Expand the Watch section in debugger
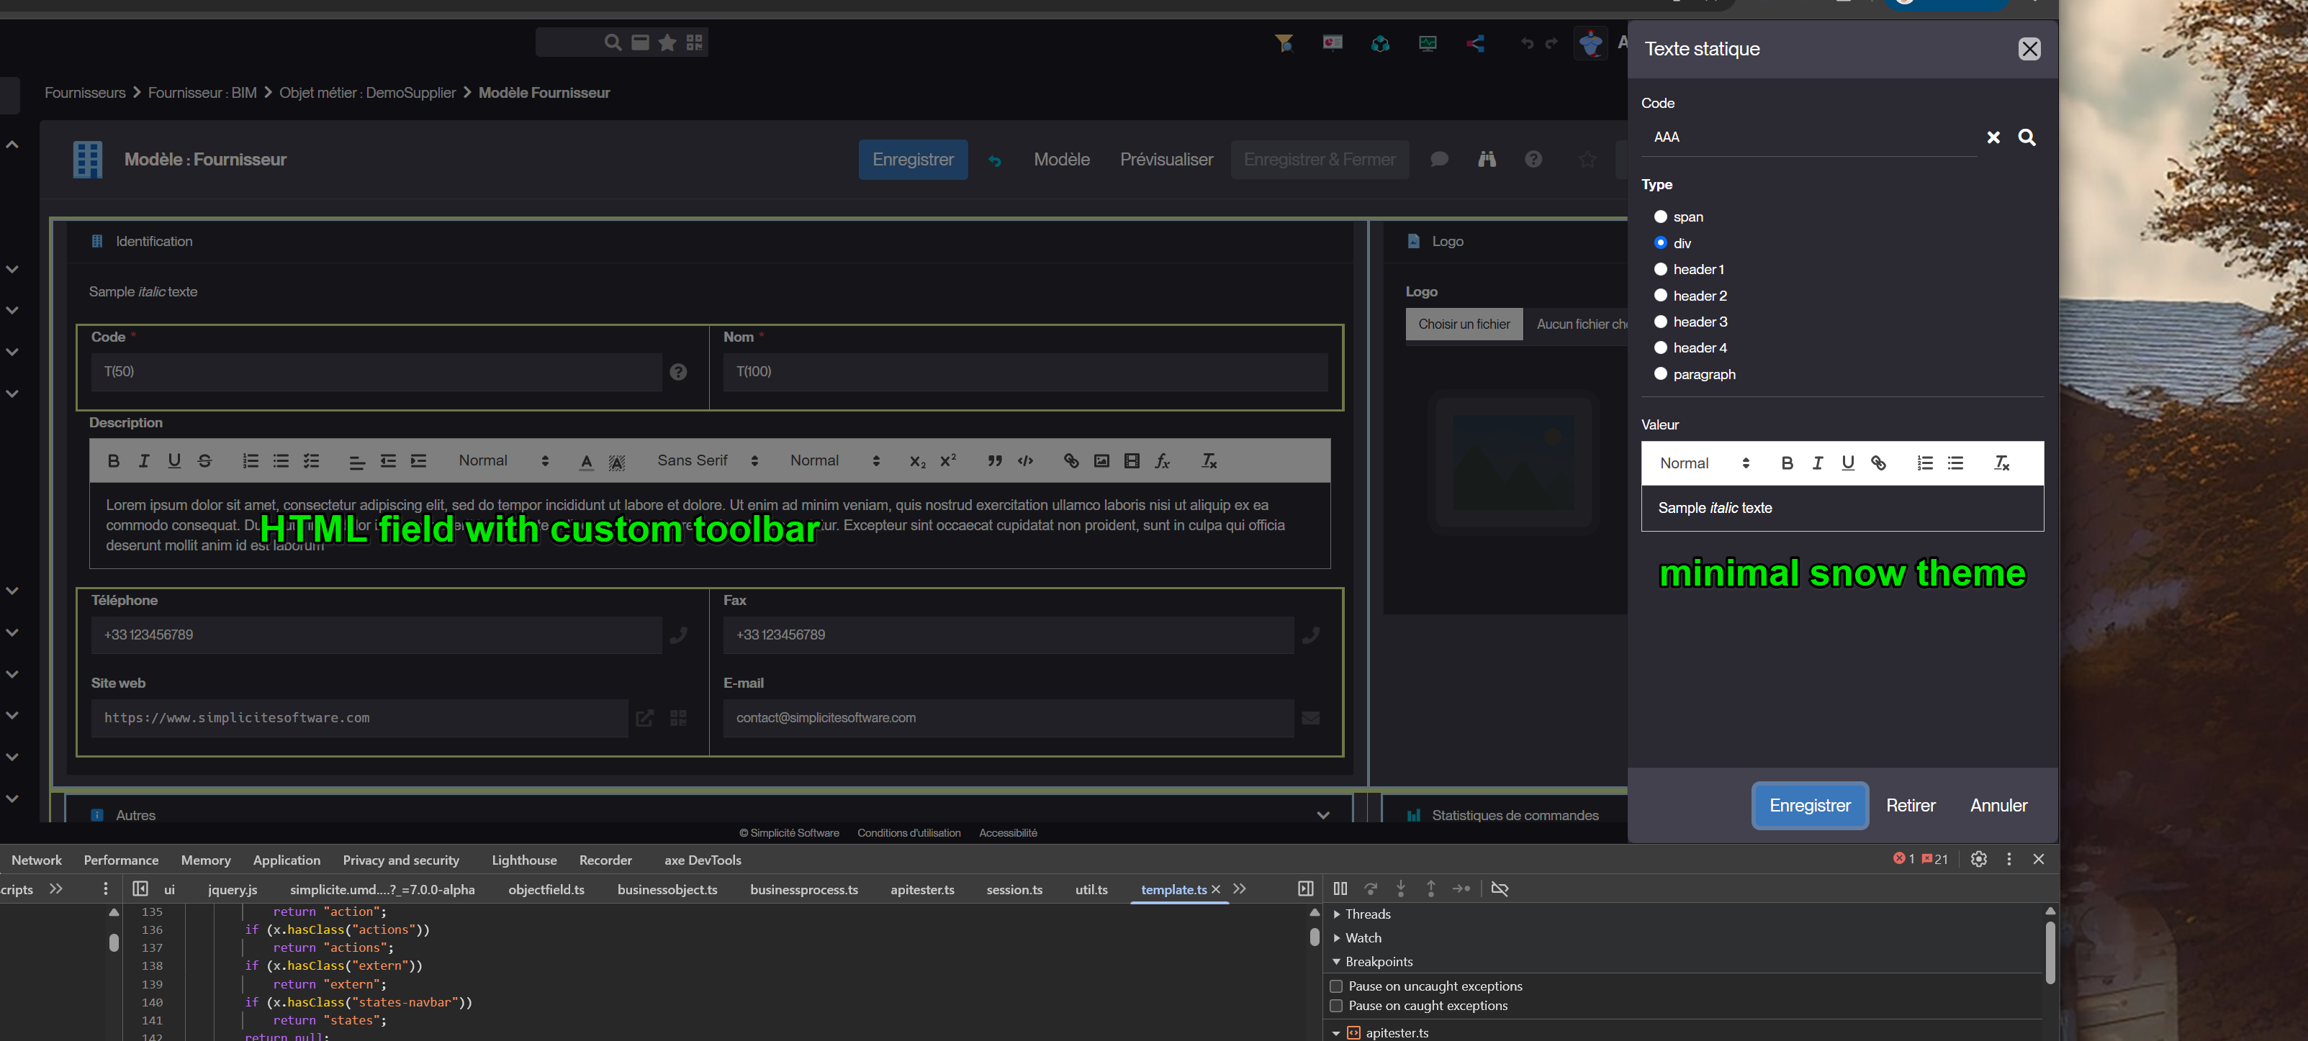 (1362, 937)
